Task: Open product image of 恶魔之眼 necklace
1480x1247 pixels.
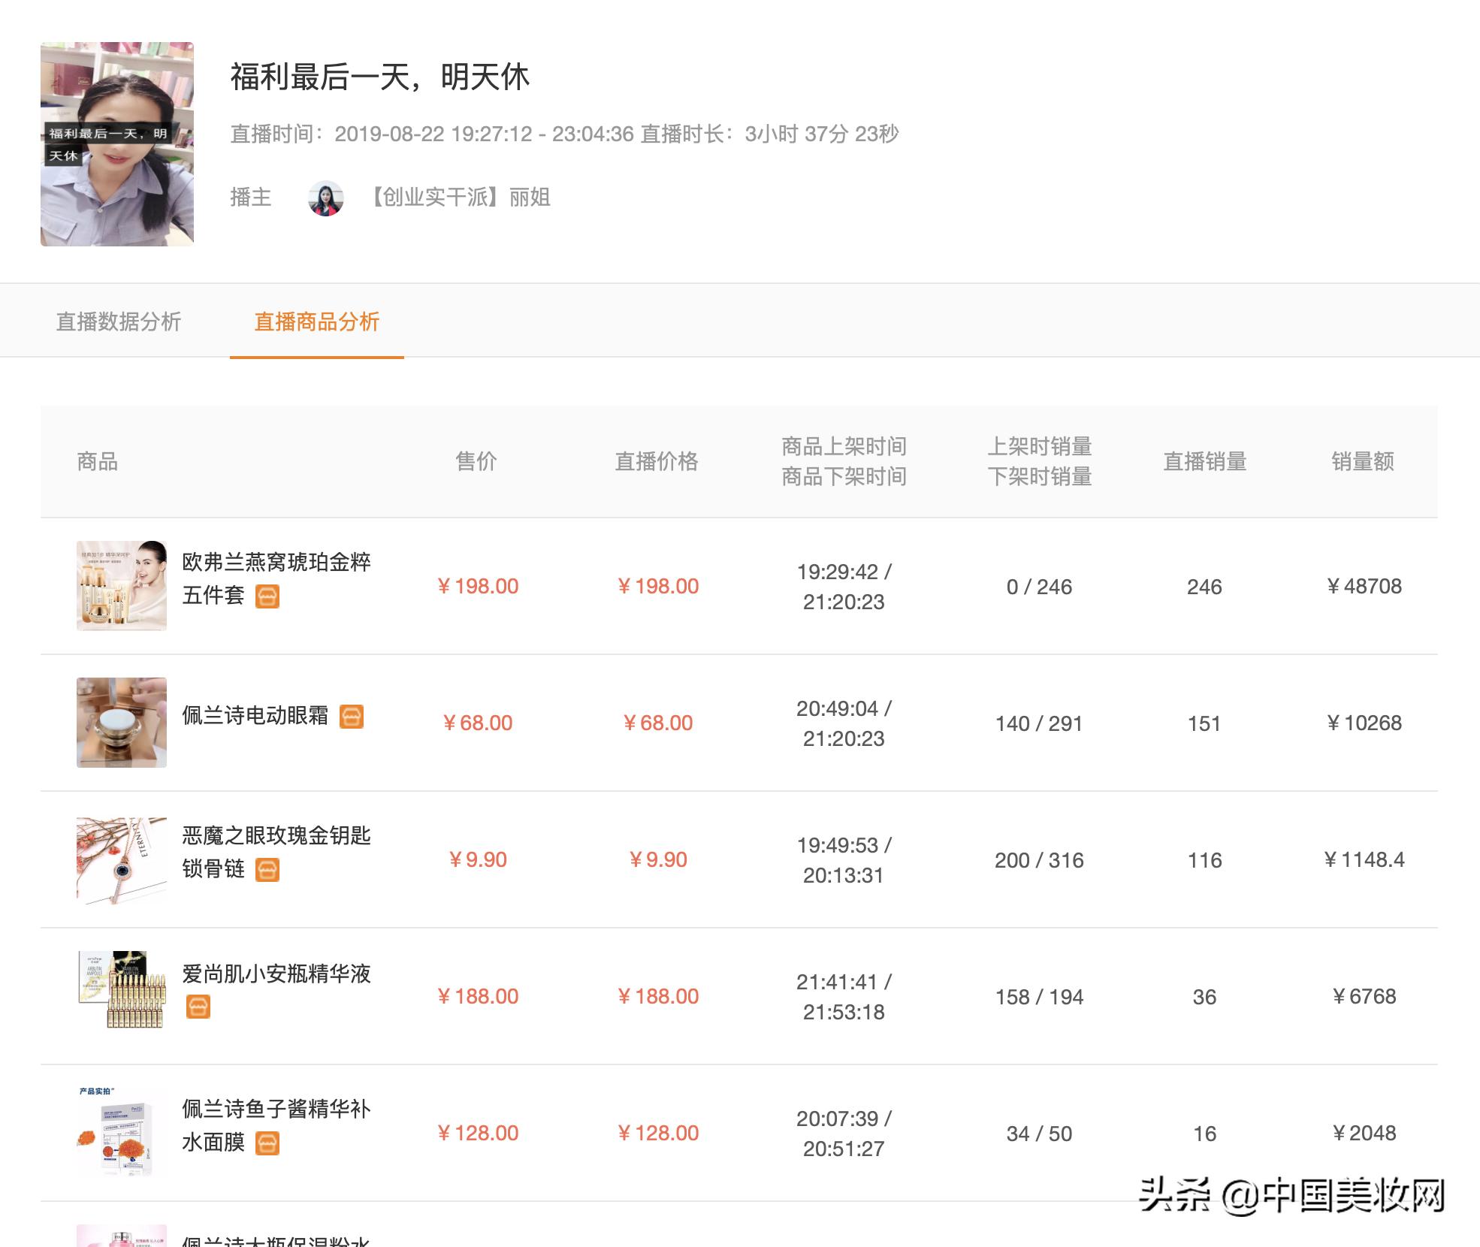Action: (x=122, y=859)
